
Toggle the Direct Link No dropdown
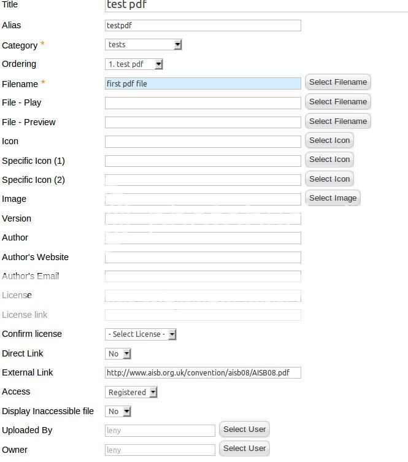(118, 354)
